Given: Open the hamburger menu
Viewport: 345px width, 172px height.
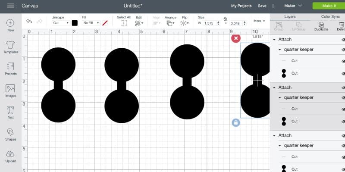Looking at the screenshot, I should coord(10,6).
